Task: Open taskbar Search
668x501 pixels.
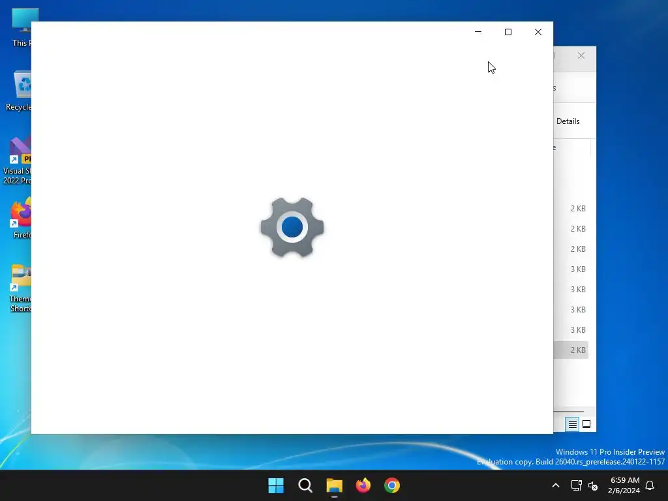Action: (x=305, y=485)
